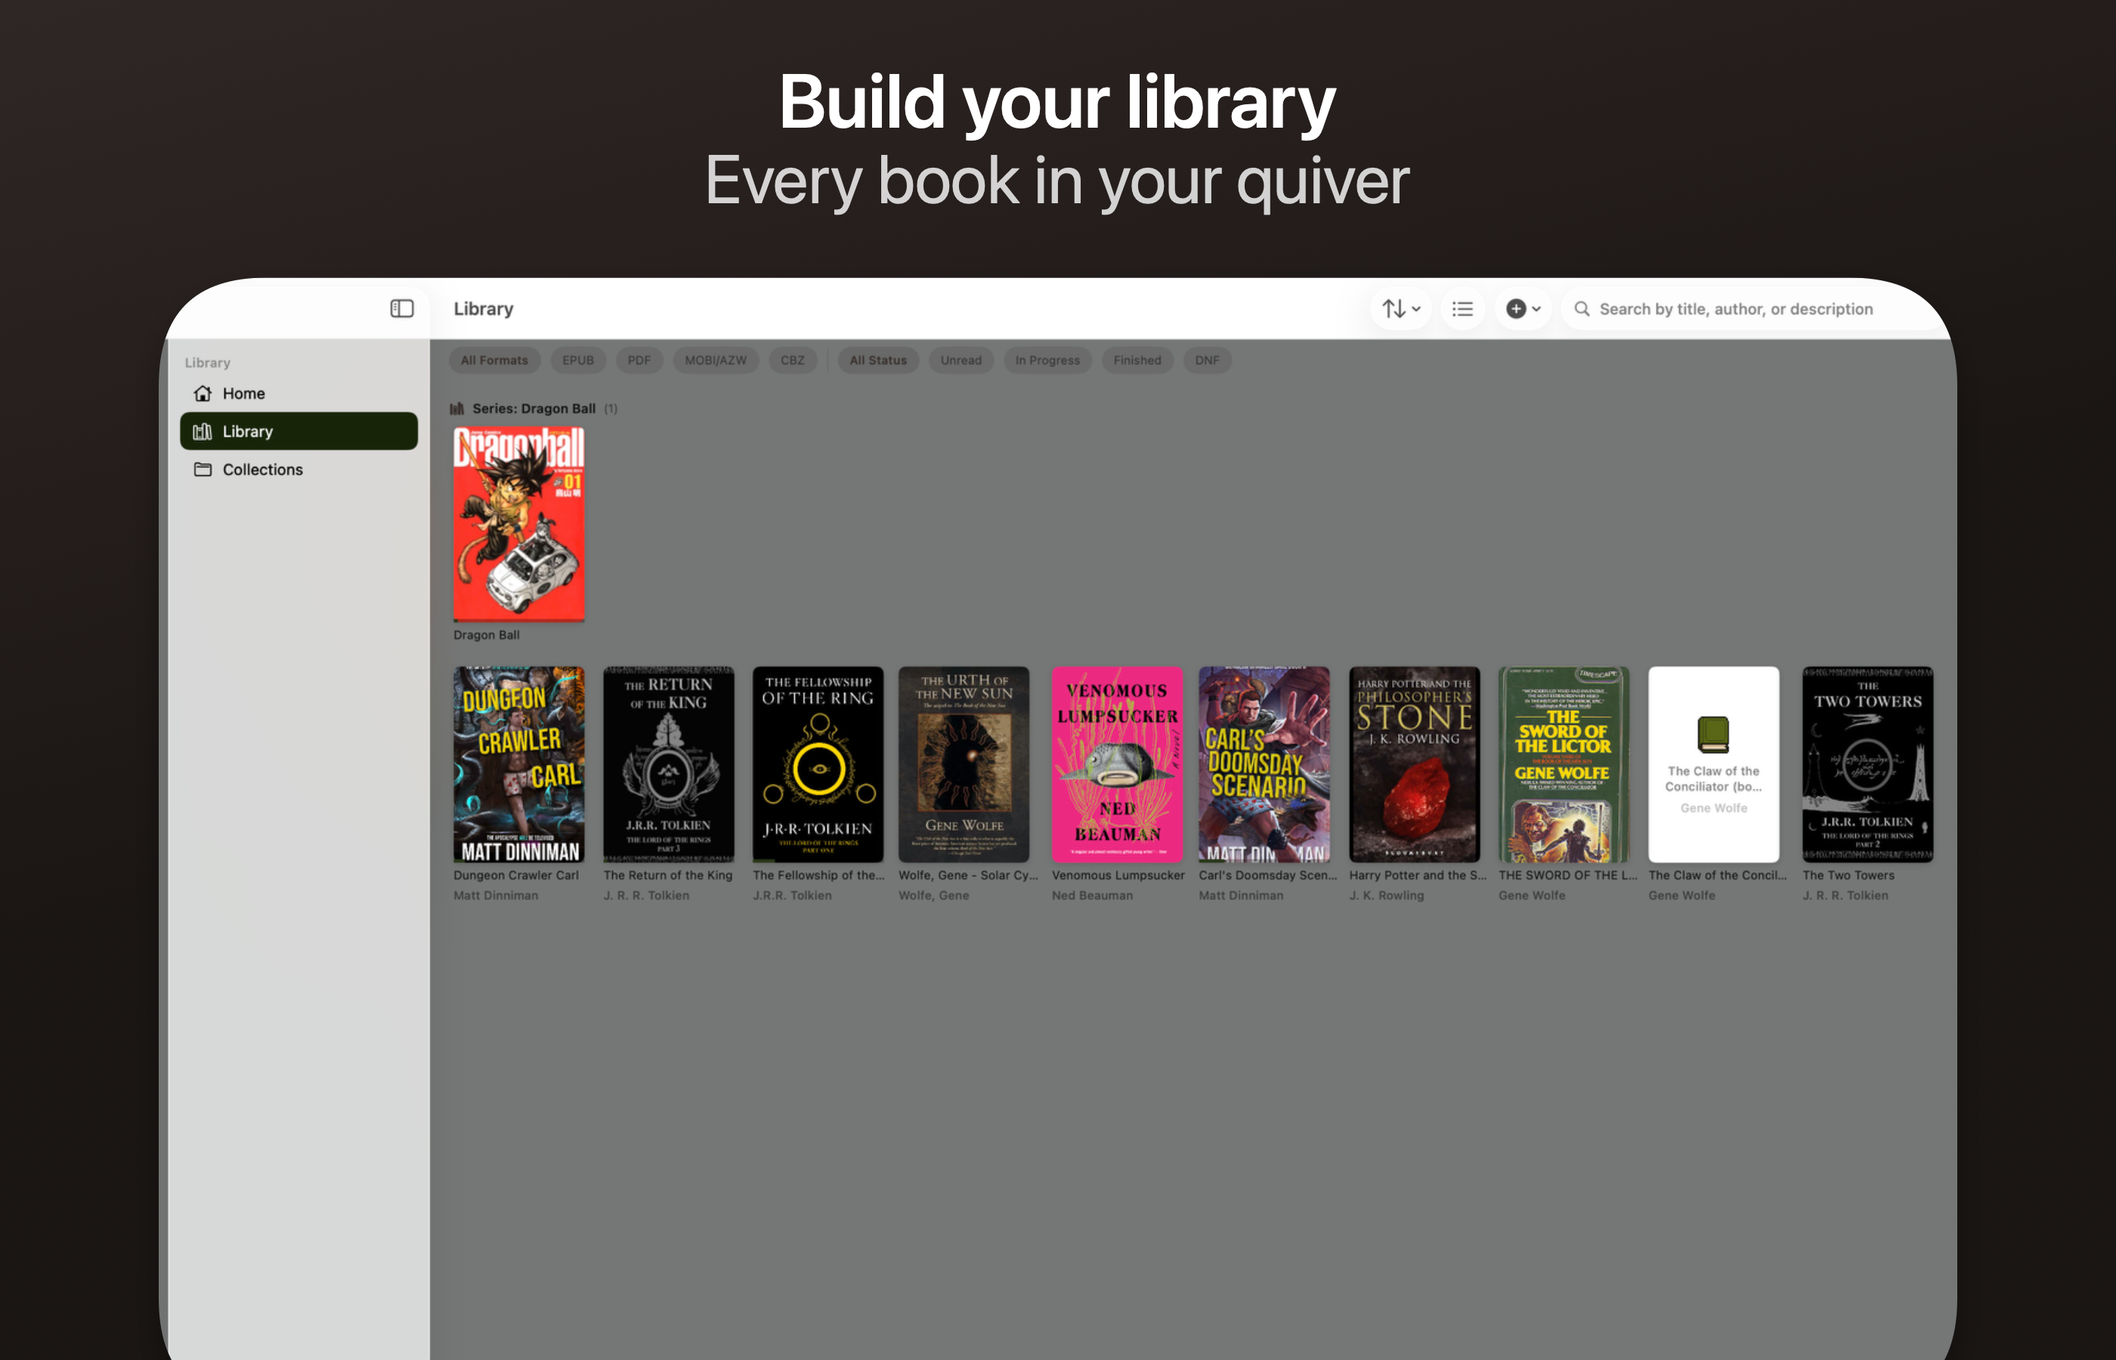Click the search magnifier icon
Screen dimensions: 2116x1360
click(1582, 308)
